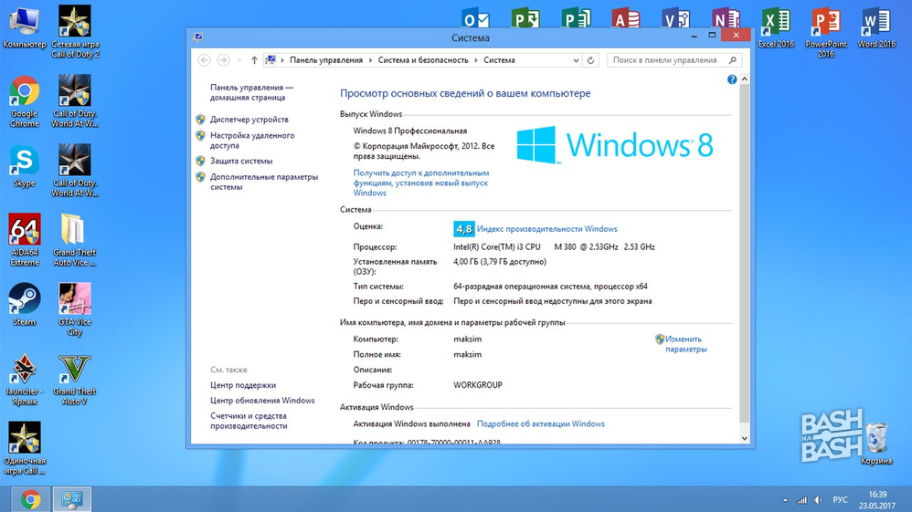Open Outlook desktop shortcut icon
Screen dimensions: 912x512
click(476, 17)
